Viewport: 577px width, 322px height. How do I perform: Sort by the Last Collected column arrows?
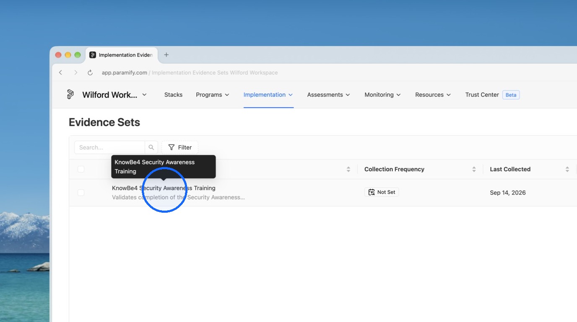pyautogui.click(x=567, y=169)
